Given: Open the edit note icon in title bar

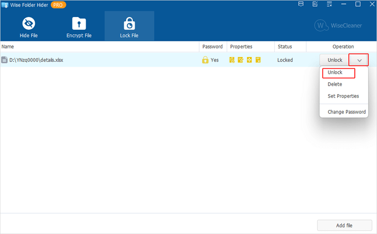Looking at the screenshot, I should pyautogui.click(x=315, y=4).
